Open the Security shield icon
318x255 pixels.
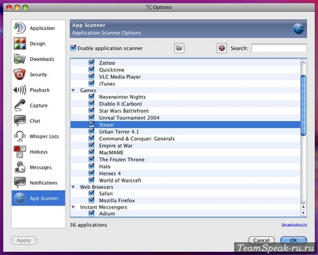[x=20, y=74]
